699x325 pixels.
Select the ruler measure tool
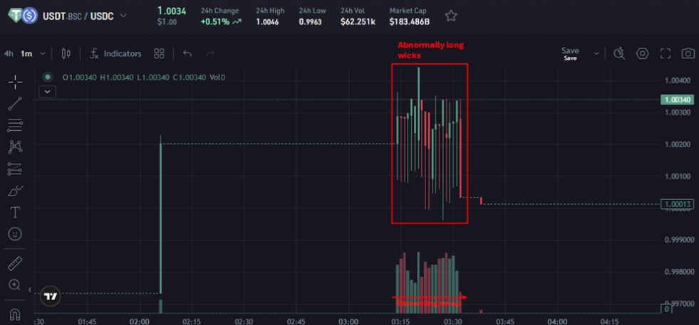pos(14,264)
